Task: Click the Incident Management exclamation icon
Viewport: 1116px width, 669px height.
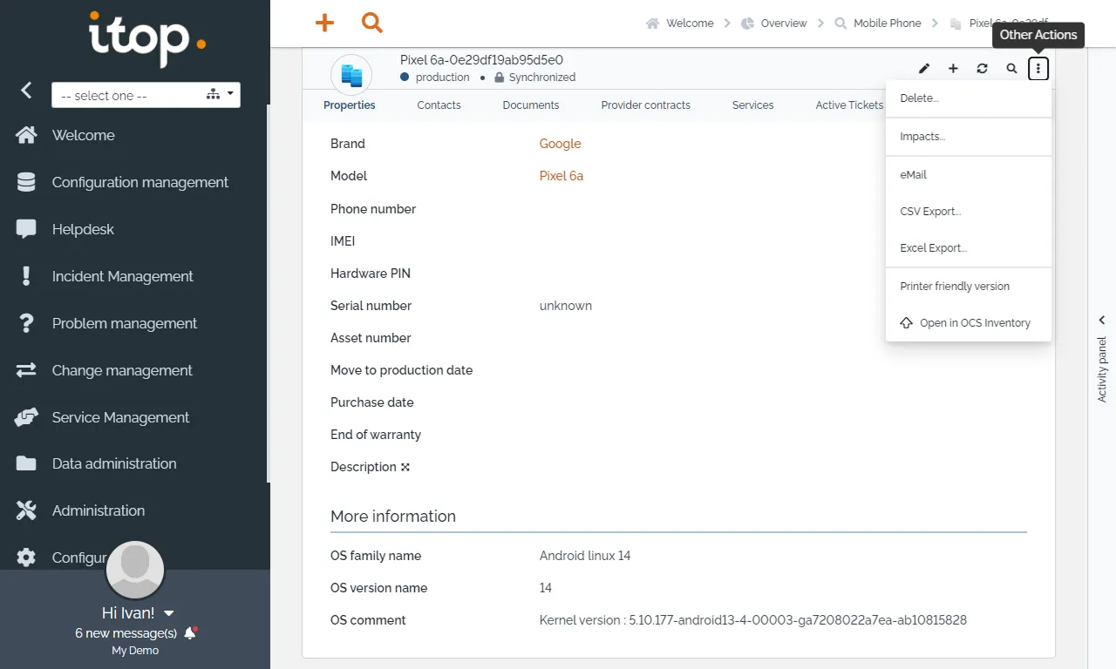Action: (26, 276)
